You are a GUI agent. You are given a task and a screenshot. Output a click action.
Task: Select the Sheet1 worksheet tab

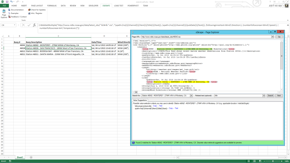click(20, 158)
